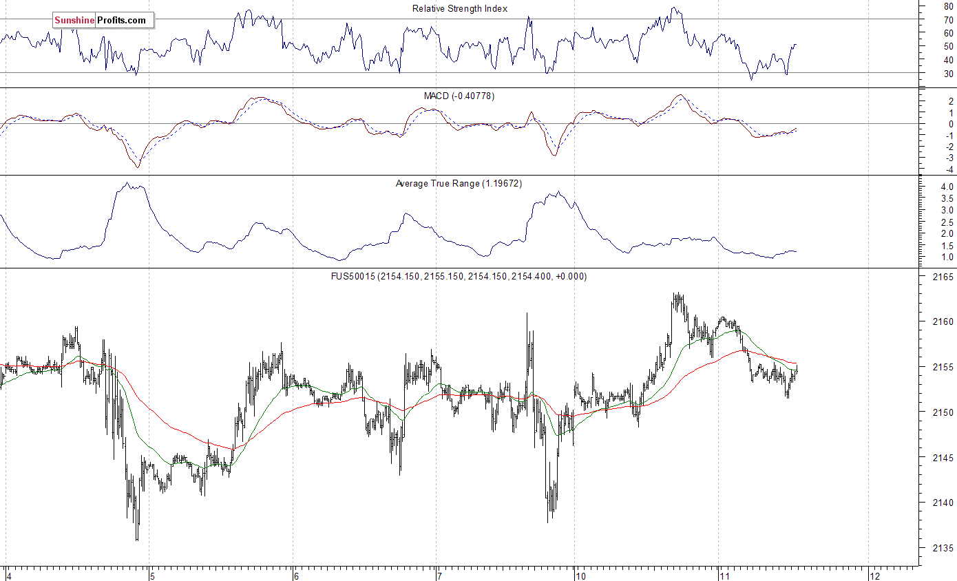Click the SunshineProfits.com logo
Viewport: 957px width, 581px height.
tap(103, 20)
